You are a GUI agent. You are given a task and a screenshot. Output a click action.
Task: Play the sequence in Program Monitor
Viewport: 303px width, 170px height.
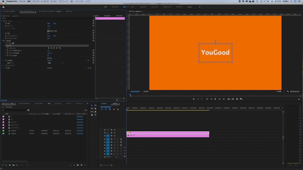(215, 99)
